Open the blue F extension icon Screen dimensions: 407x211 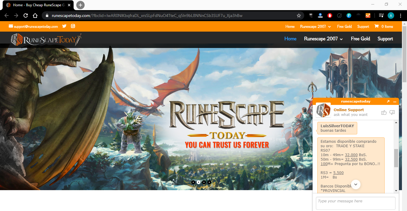coord(349,15)
